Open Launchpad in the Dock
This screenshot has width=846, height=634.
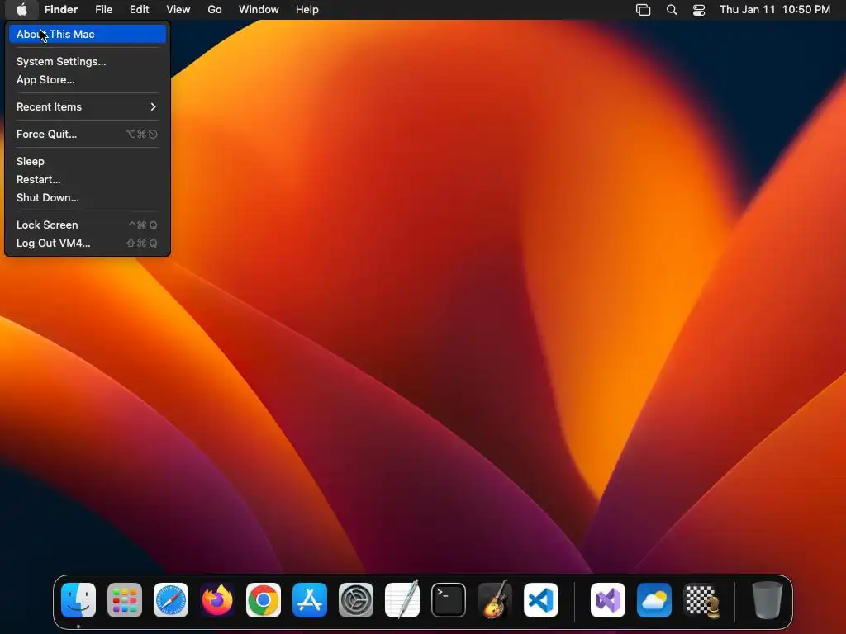pos(125,600)
